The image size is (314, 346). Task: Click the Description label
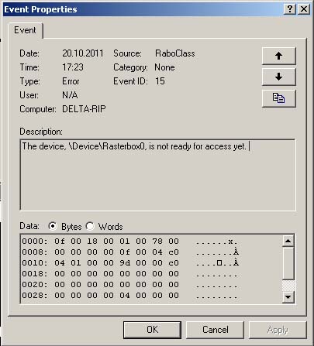click(x=41, y=132)
